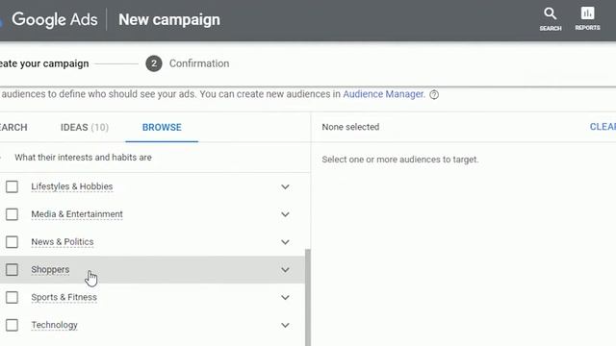
Task: Click the Shoppers label text
Action: click(x=50, y=269)
